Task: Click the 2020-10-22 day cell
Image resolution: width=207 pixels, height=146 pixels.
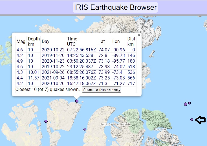Action: pos(53,50)
